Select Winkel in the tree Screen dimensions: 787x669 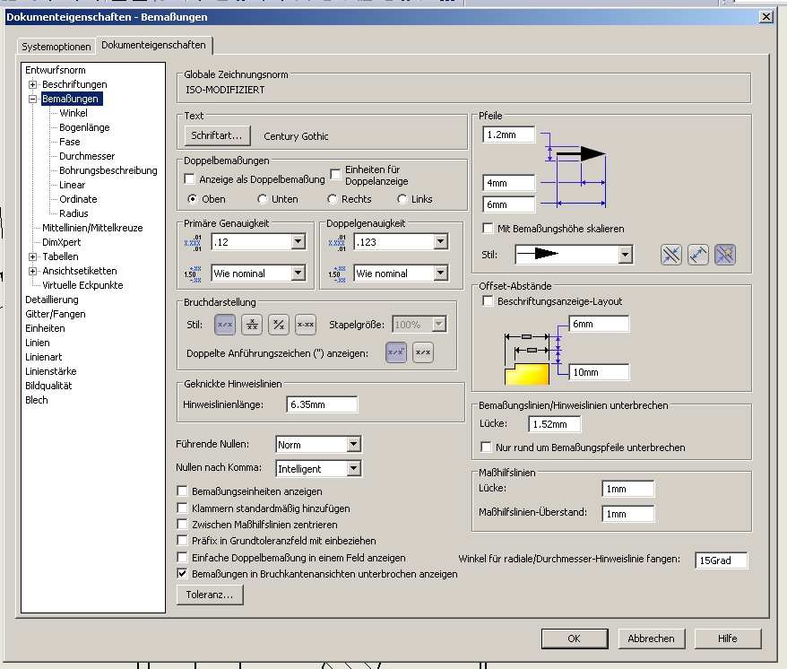click(74, 113)
